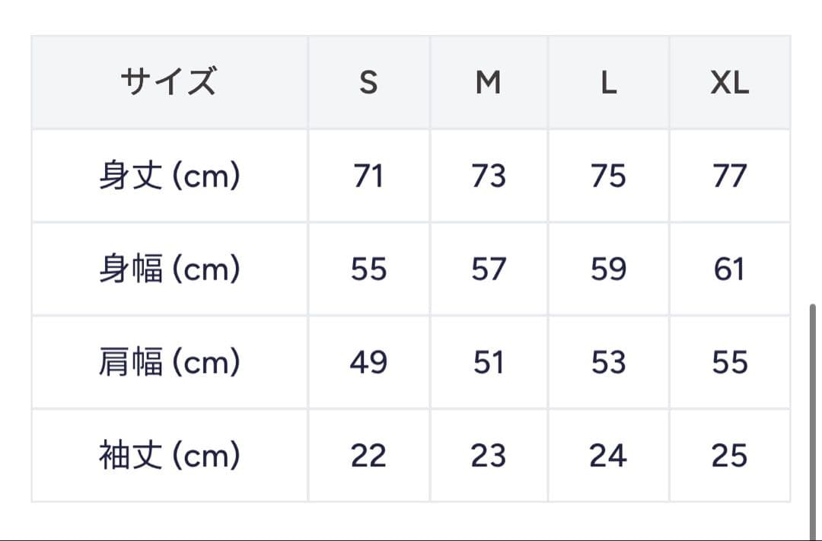This screenshot has width=822, height=541.
Task: Click the 袖丈 (cm) row label
Action: (x=169, y=456)
